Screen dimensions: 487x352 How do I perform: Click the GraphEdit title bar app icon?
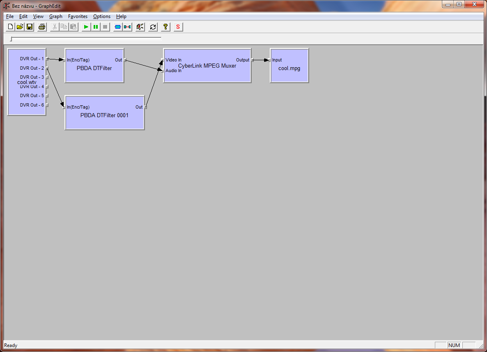tap(6, 6)
